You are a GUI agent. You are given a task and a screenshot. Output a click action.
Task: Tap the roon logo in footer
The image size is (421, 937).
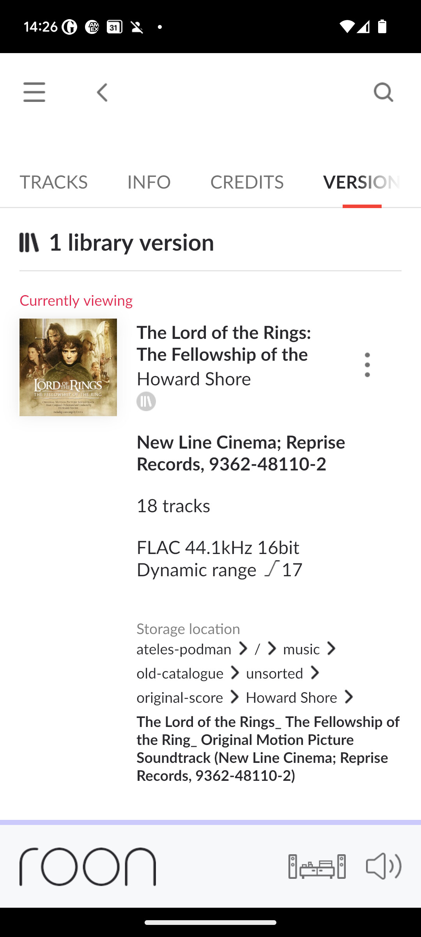pos(88,866)
